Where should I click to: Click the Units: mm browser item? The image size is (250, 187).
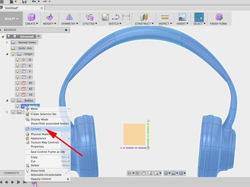pos(22,48)
